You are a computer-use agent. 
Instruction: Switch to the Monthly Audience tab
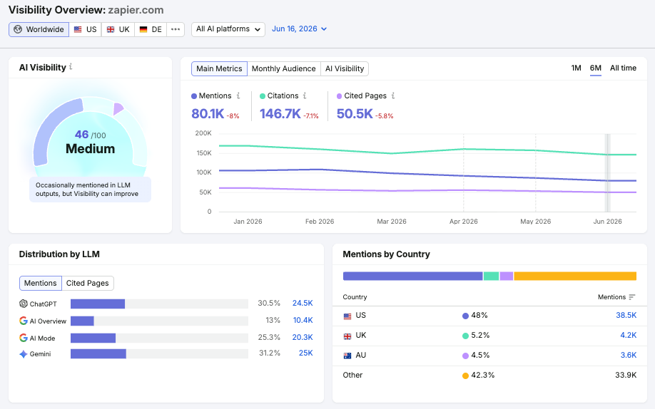tap(284, 68)
